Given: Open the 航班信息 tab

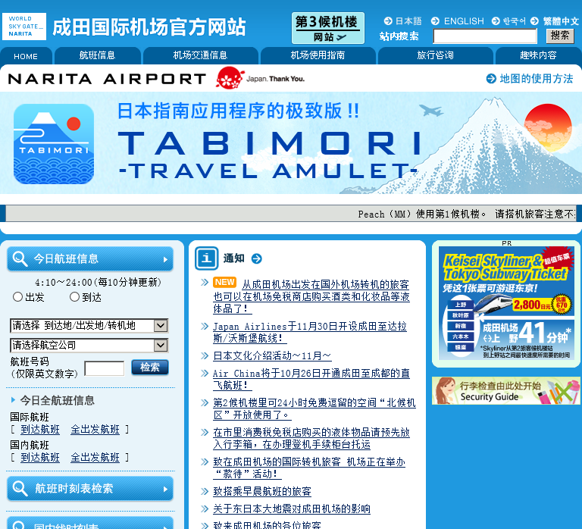Looking at the screenshot, I should pyautogui.click(x=98, y=55).
